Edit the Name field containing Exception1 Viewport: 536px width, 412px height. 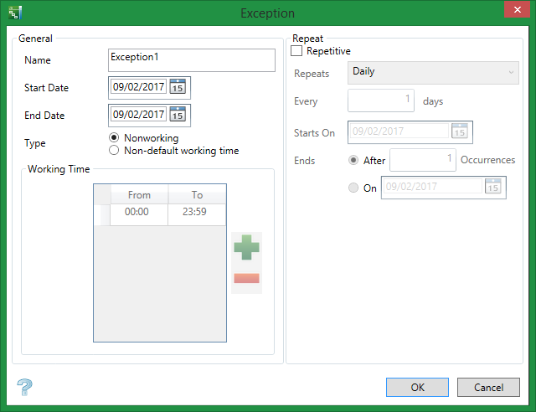pyautogui.click(x=192, y=60)
